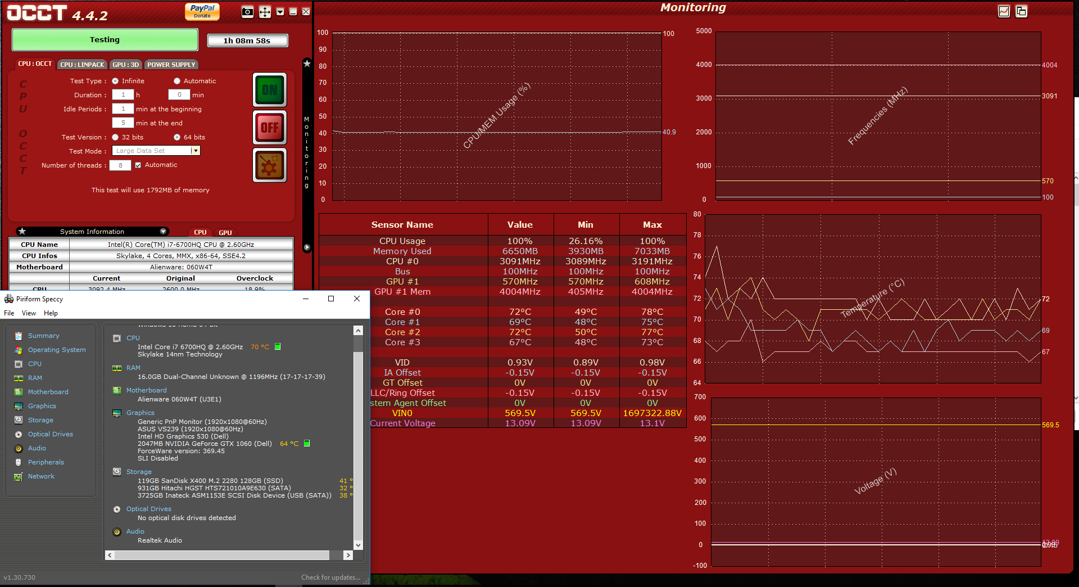Click Check for updates in Speccy

click(x=330, y=577)
